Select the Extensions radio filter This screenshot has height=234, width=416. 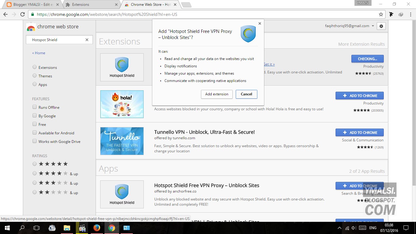[34, 67]
